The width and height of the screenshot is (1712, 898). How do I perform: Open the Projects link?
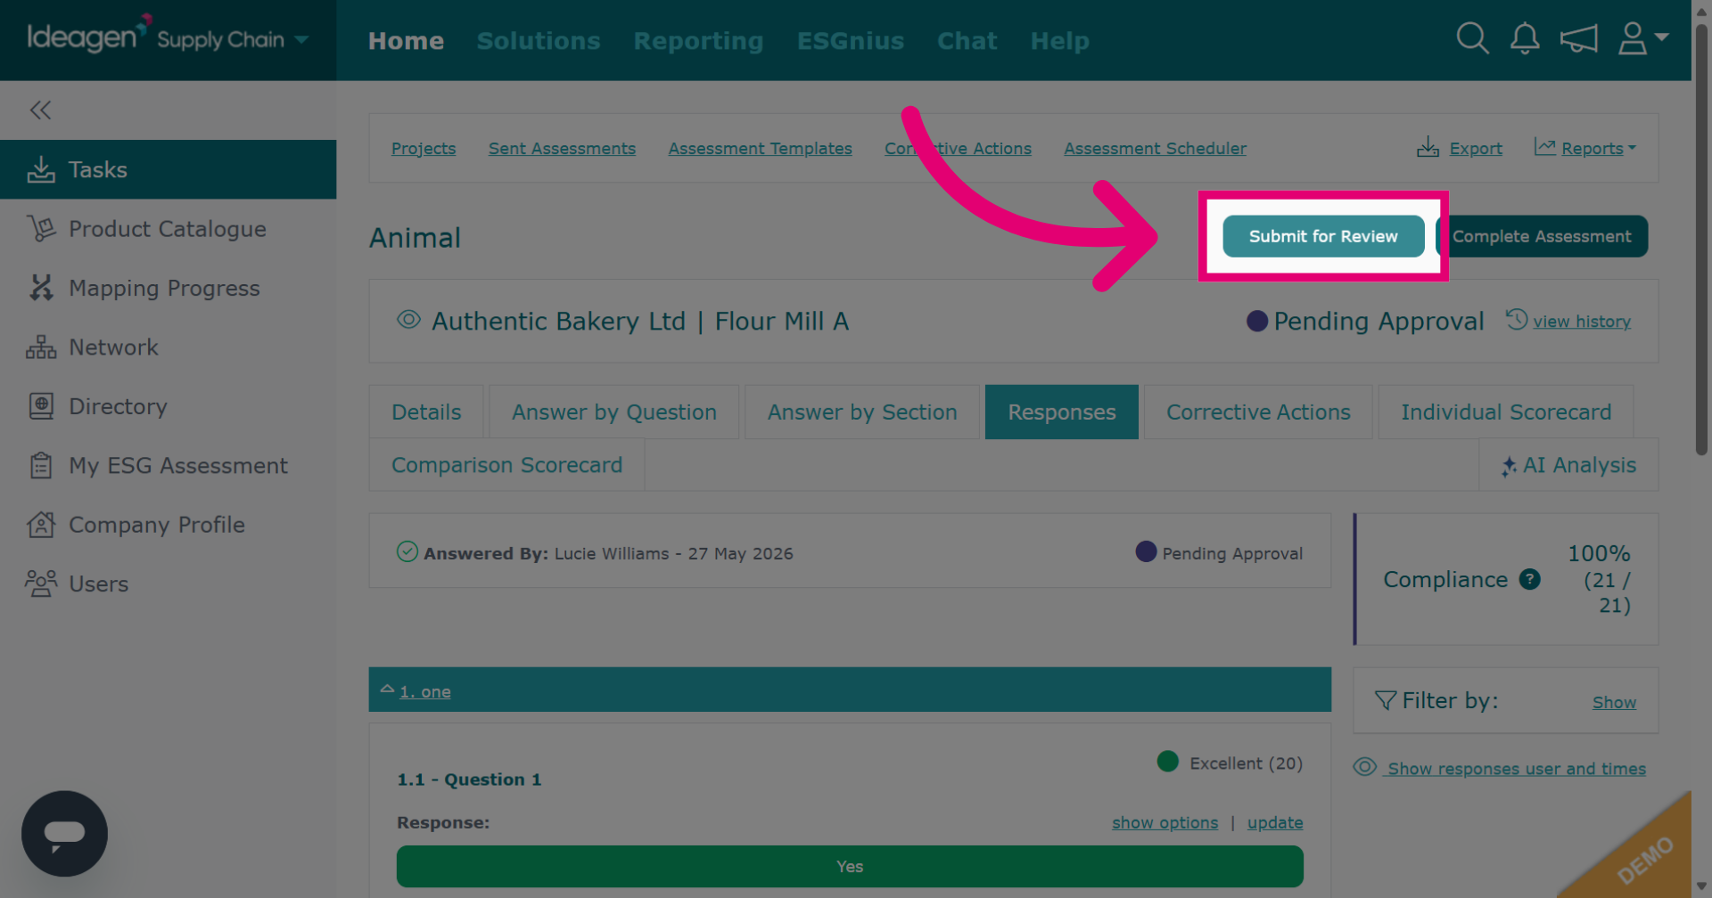[x=424, y=149]
